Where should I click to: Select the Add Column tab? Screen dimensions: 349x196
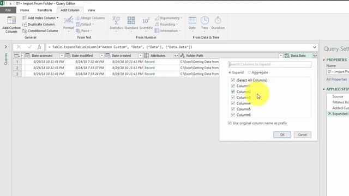pyautogui.click(x=70, y=10)
